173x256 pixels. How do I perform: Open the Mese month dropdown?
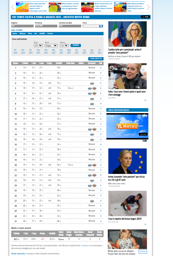52,45
